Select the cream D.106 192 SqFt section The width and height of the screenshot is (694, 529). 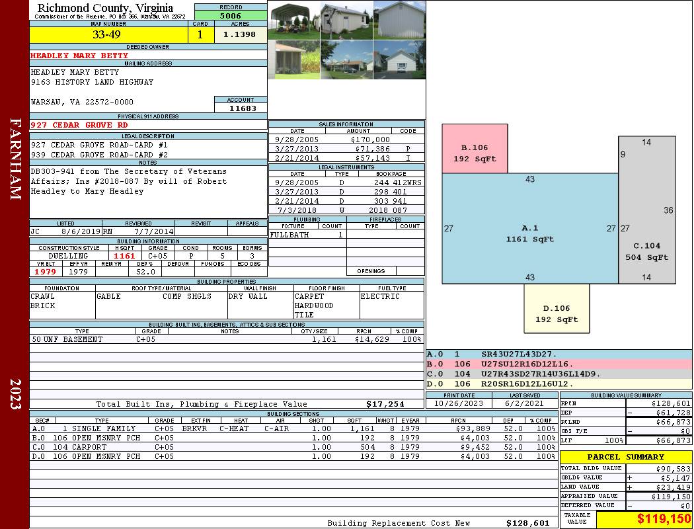(557, 308)
